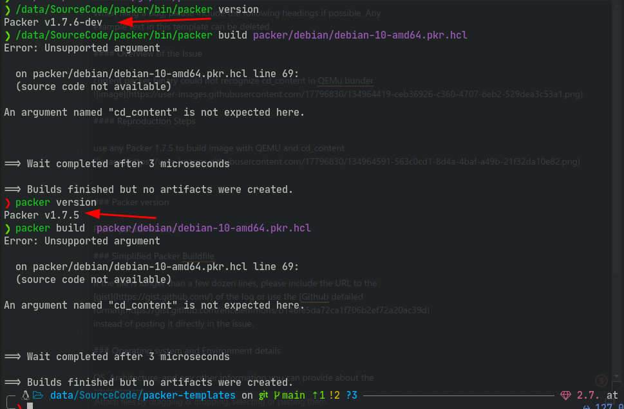Click 'Error: Unsupported argument' below the v1.7.6-dev build
624x409 pixels.
(82, 48)
